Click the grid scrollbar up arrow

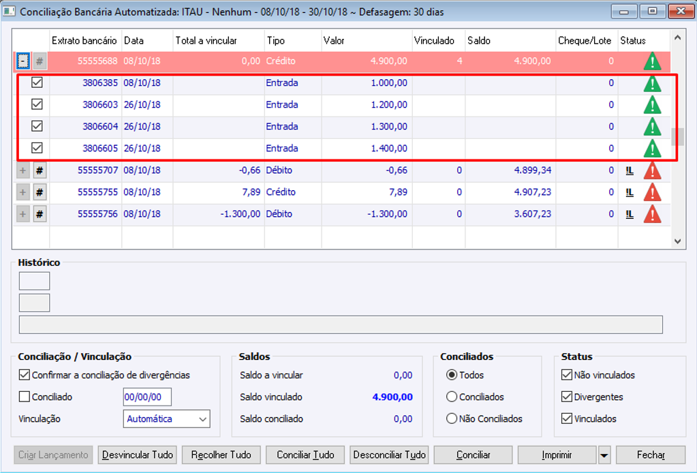[677, 37]
